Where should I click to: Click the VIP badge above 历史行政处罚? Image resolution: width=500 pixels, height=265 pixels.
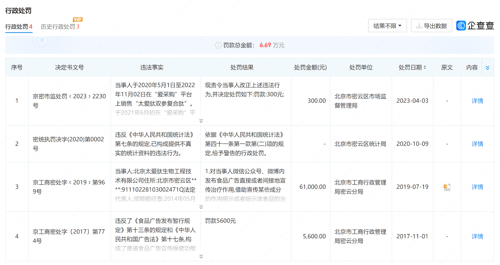[78, 19]
